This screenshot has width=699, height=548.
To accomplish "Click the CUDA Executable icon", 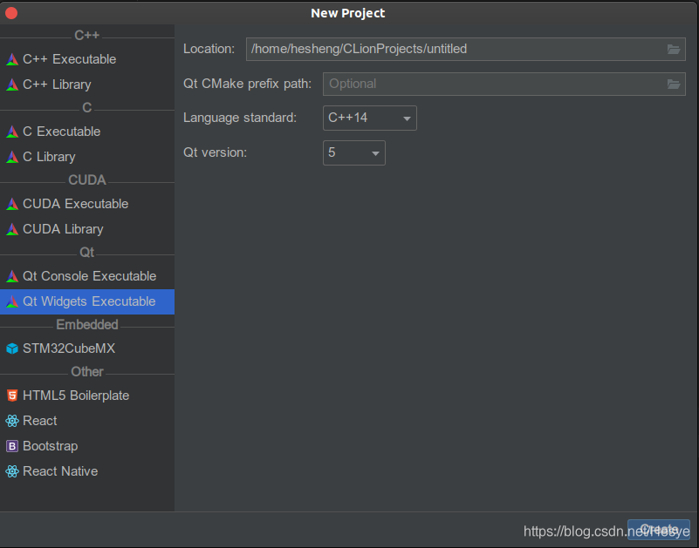I will [x=12, y=204].
